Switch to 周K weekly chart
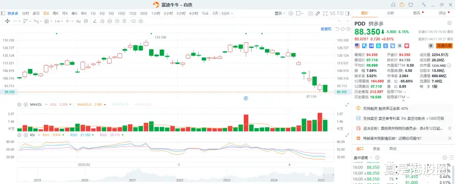Screen dimensions: 455x184 (x=55, y=13)
